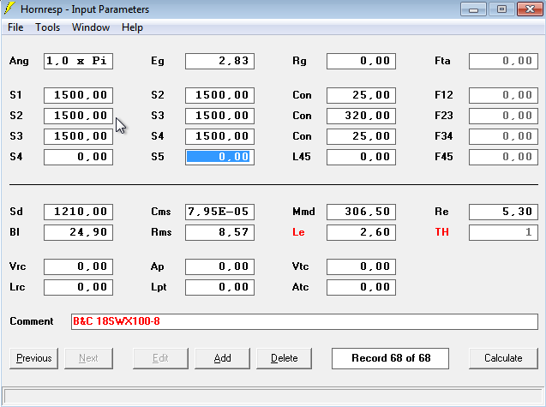This screenshot has height=407, width=546.
Task: Select the Rg input field
Action: (361, 61)
